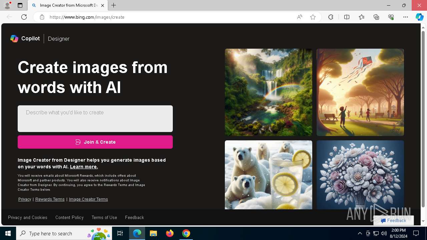Open the Favorites list icon
The image size is (427, 240).
click(362, 17)
